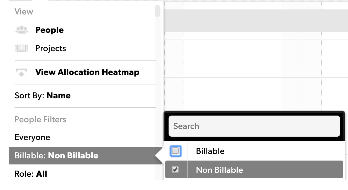Click the Search field in the popup
348x190 pixels.
point(254,126)
